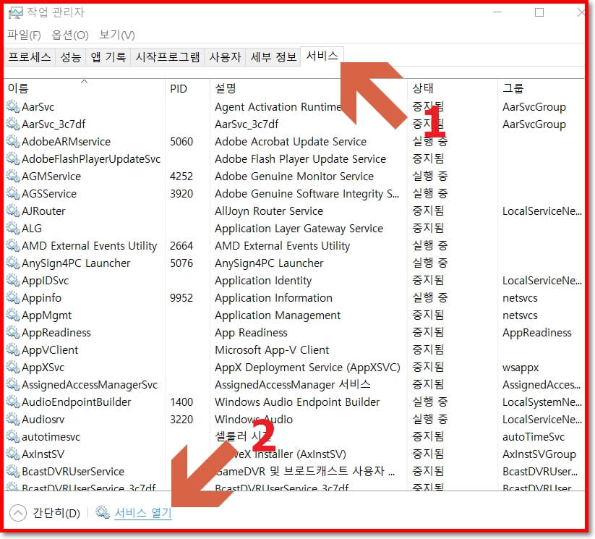Screen dimensions: 595x539
Task: Click the AnySign4PC Launcher service icon
Action: [x=13, y=263]
